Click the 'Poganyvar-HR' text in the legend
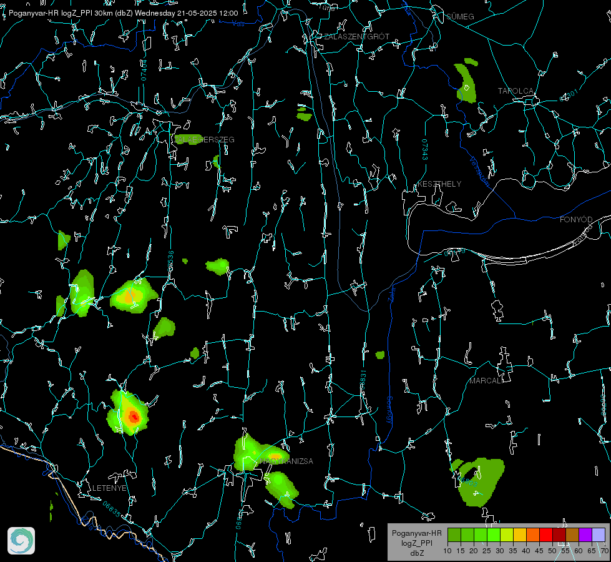This screenshot has width=611, height=562. [x=416, y=533]
